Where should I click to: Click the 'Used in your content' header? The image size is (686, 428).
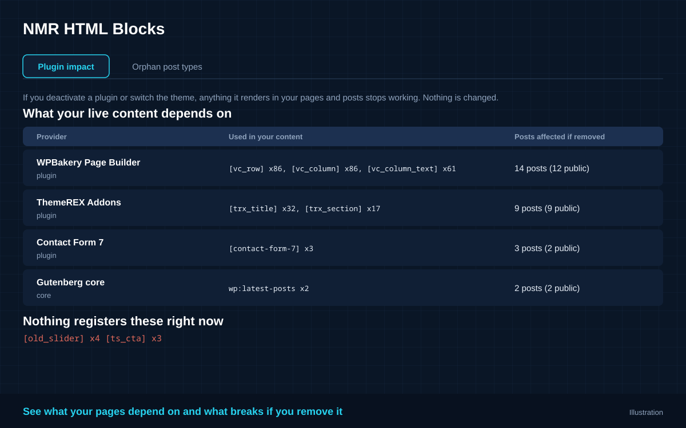click(x=265, y=136)
